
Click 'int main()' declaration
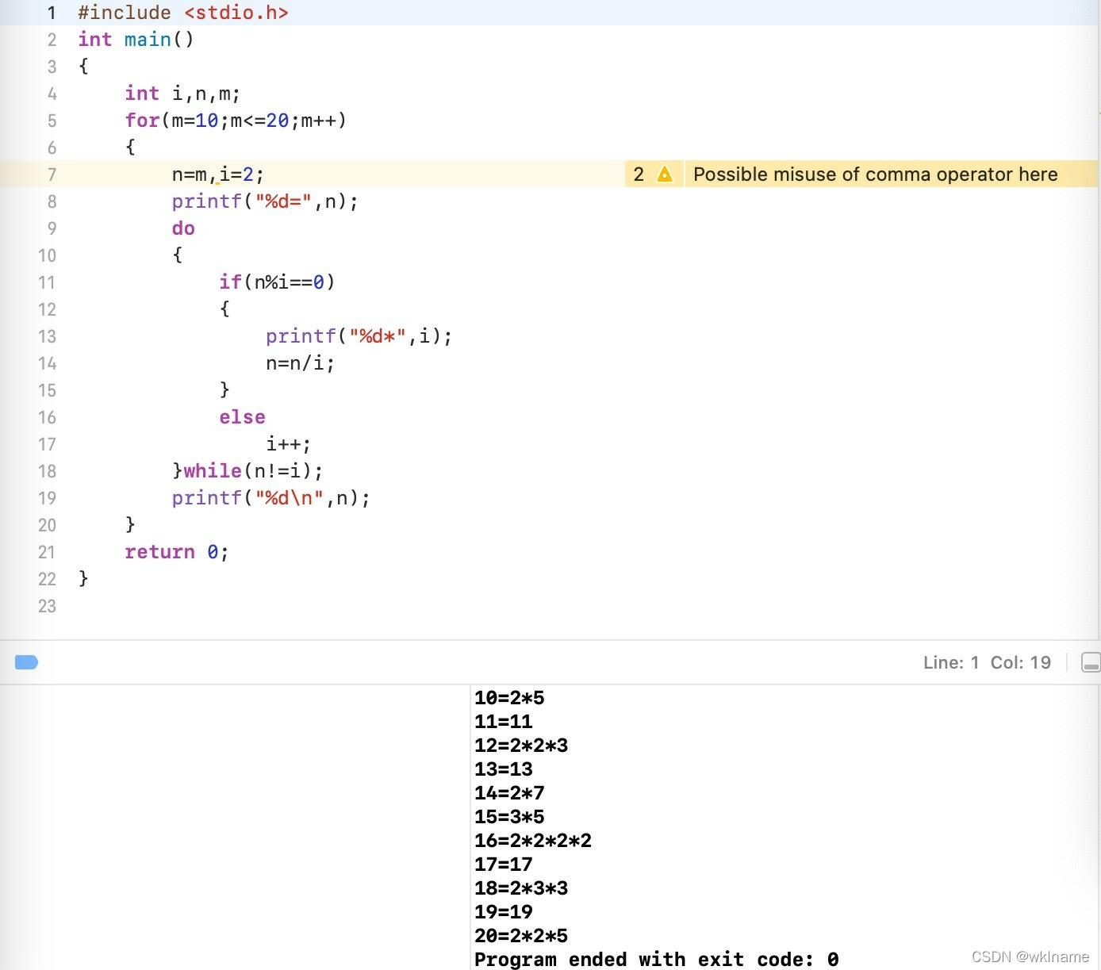coord(136,40)
